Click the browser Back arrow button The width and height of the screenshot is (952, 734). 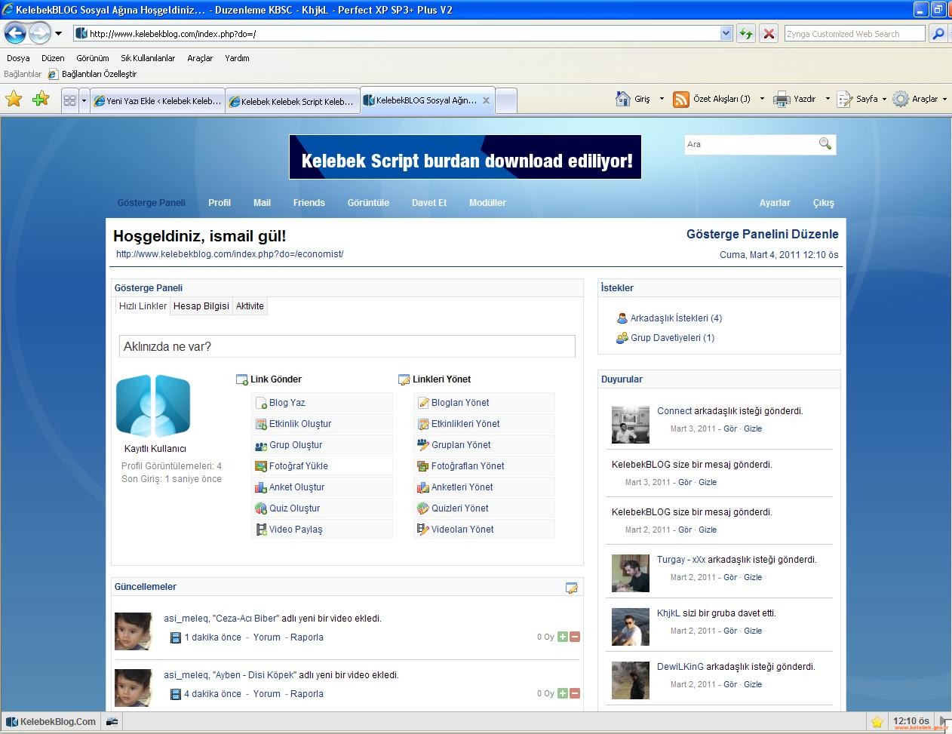15,33
